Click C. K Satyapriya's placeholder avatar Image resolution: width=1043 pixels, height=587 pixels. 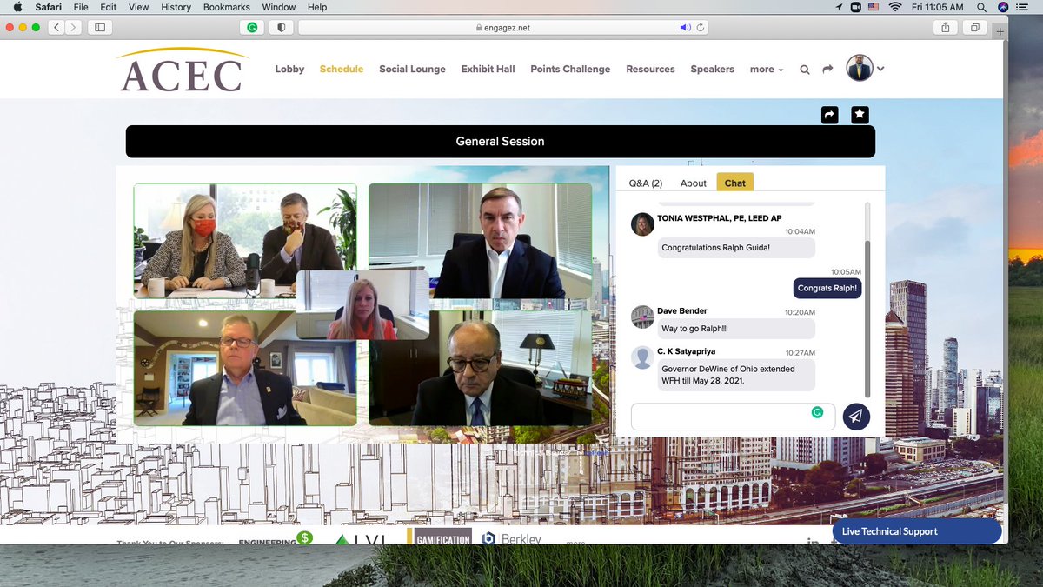(x=642, y=357)
